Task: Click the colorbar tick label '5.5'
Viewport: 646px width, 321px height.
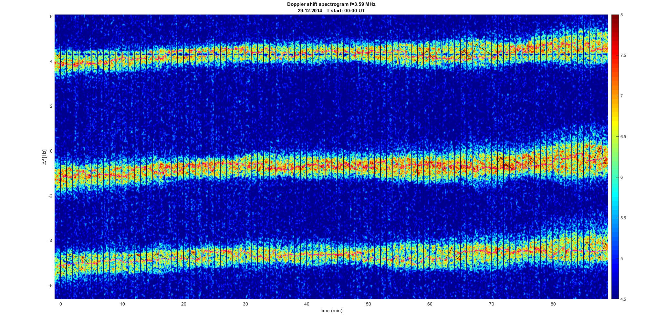Action: [x=623, y=218]
